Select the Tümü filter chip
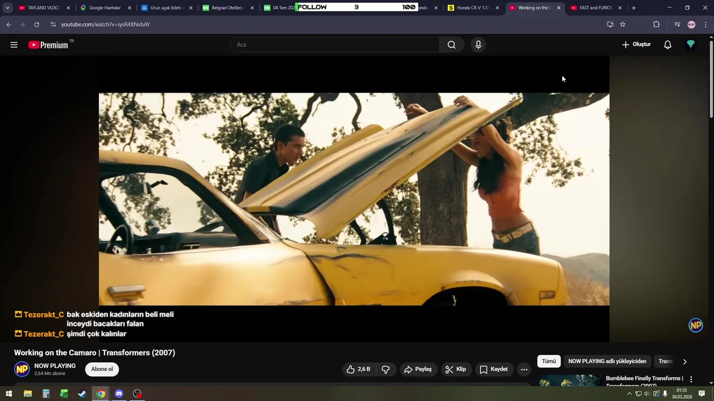 coord(549,361)
